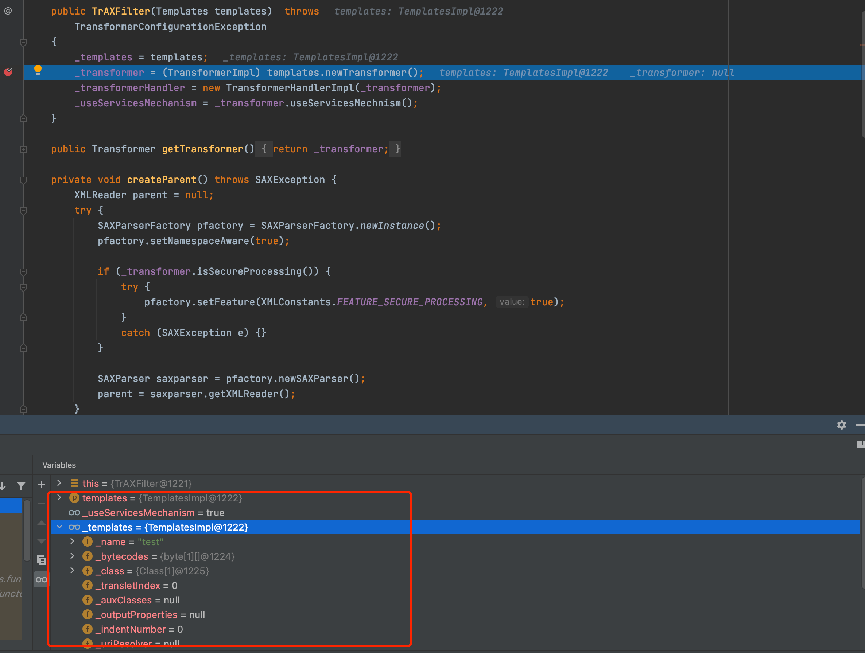Image resolution: width=865 pixels, height=653 pixels.
Task: Click 'getXMLReader()' method call
Action: 249,394
